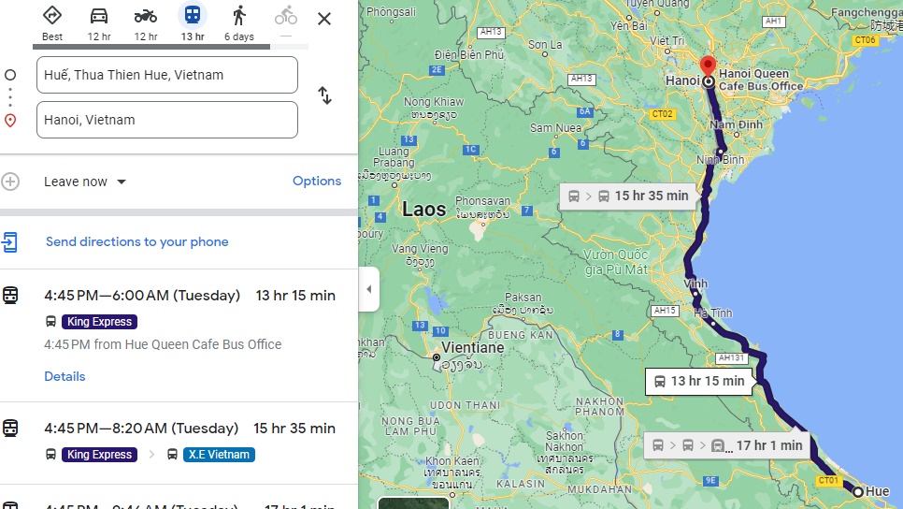Close the directions panel
The image size is (903, 509).
point(324,19)
